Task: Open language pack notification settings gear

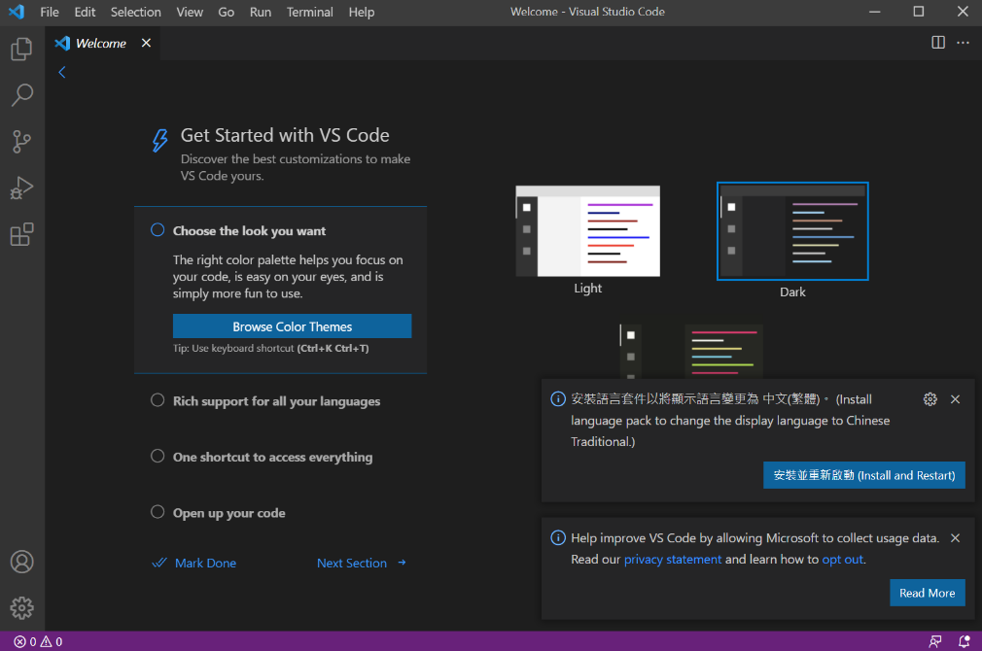Action: point(930,399)
